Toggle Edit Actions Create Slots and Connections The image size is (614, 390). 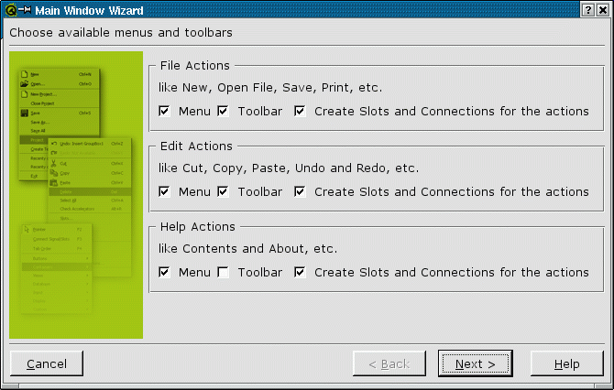point(300,192)
